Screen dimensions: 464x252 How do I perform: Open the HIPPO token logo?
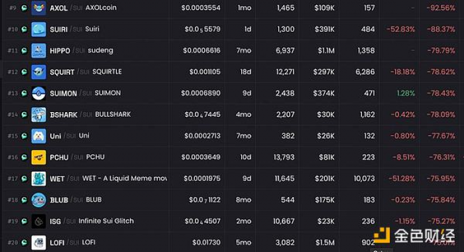click(x=38, y=50)
